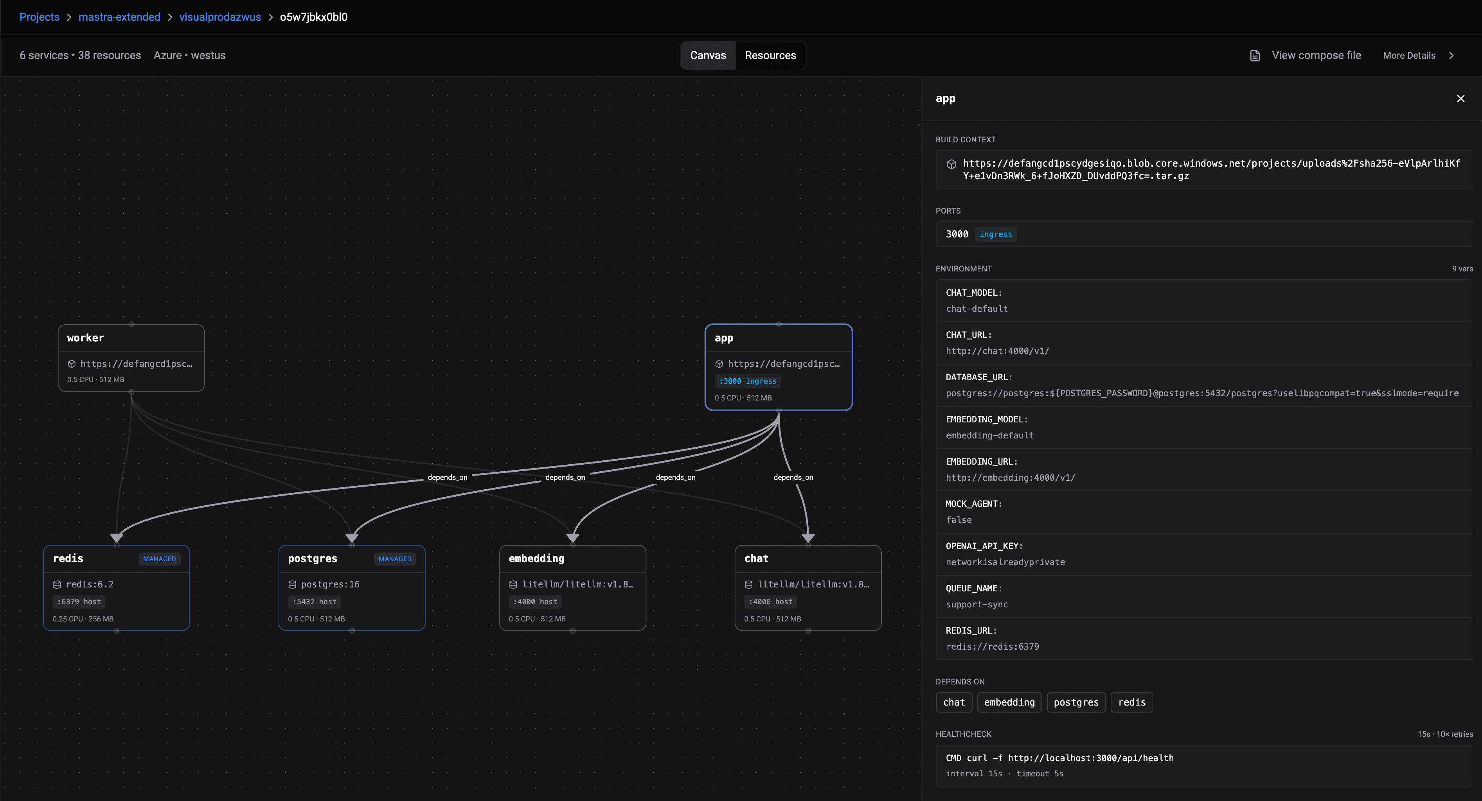Click the DATABASE_URL connection string
Viewport: 1482px width, 801px height.
(1202, 393)
